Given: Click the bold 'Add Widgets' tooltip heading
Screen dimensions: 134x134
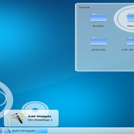Looking at the screenshot, I should tap(40, 116).
